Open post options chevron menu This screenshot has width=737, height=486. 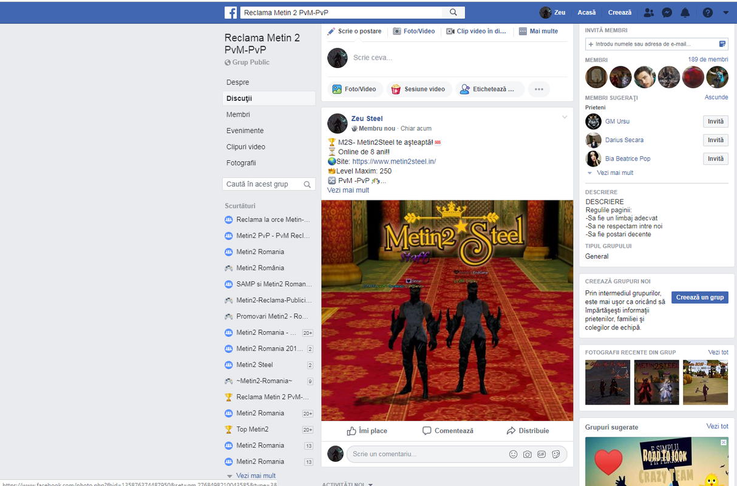coord(565,117)
